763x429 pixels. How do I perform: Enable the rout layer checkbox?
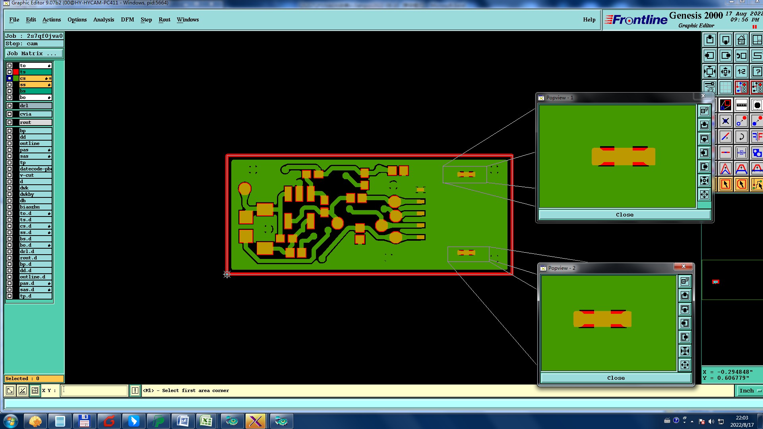point(10,122)
